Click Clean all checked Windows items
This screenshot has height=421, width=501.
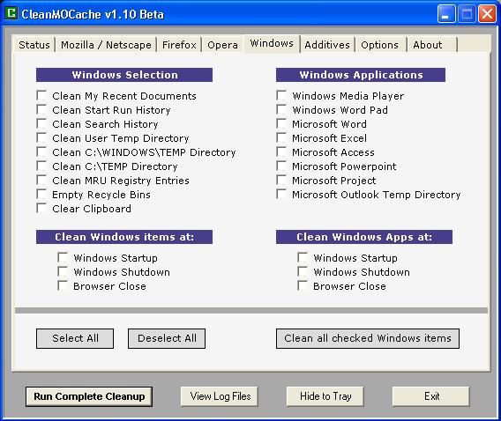(368, 338)
